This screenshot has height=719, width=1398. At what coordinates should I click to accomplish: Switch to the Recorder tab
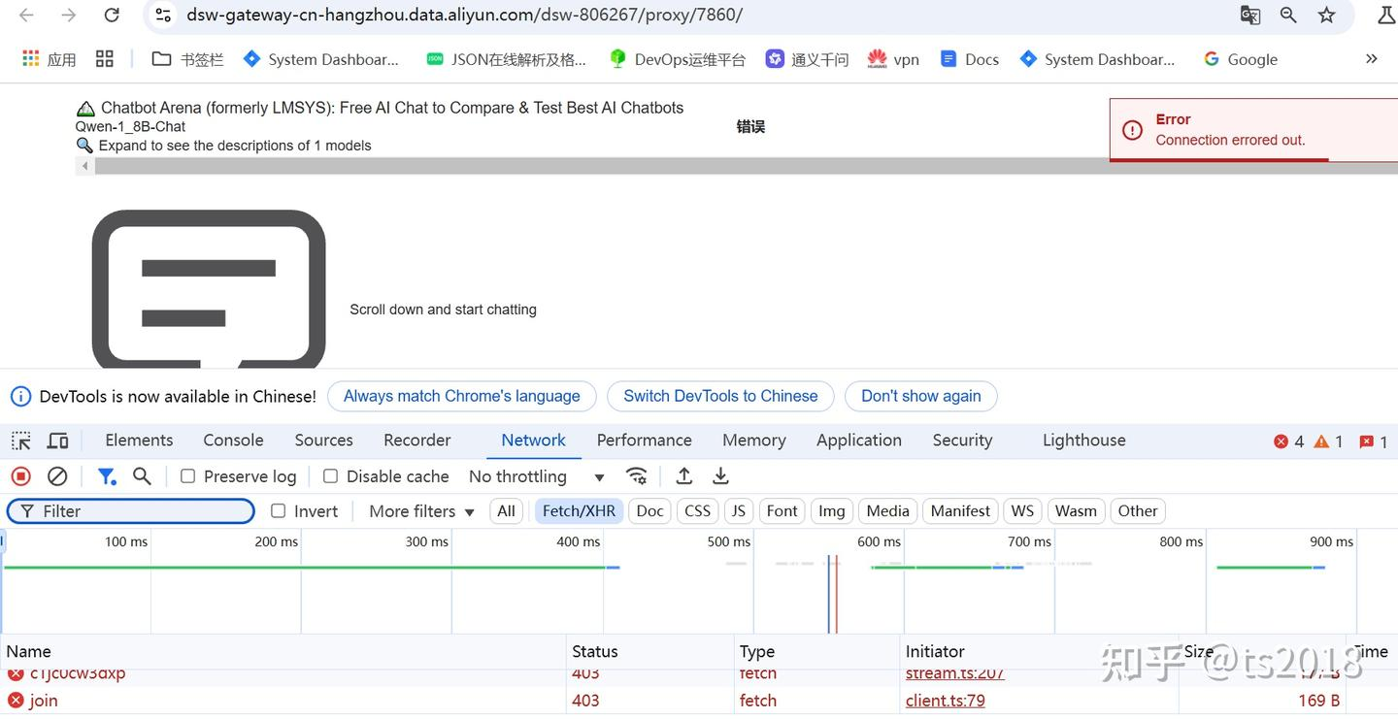[x=417, y=441]
